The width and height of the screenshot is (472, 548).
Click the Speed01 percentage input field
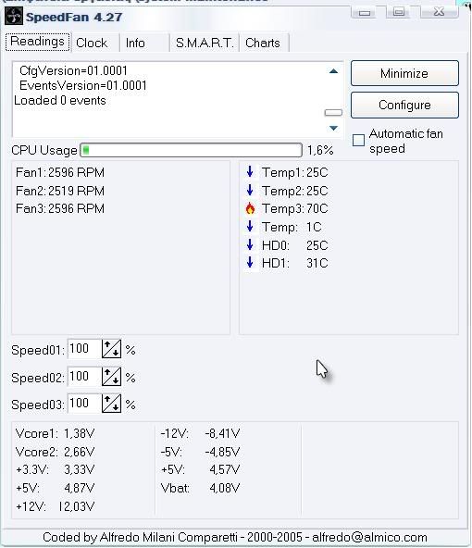pyautogui.click(x=84, y=349)
